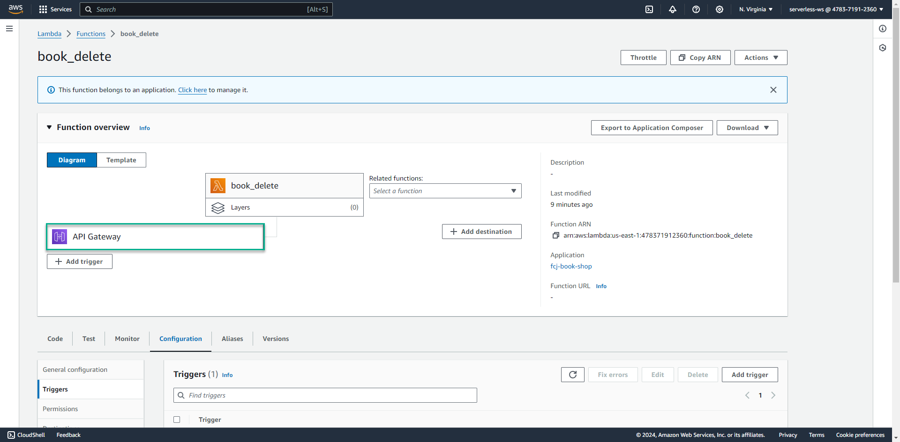Open the help question mark icon
The image size is (900, 442).
(696, 9)
